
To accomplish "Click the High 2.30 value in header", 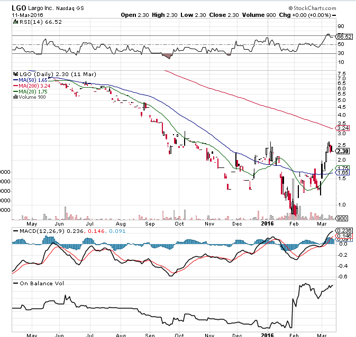I will 165,15.
